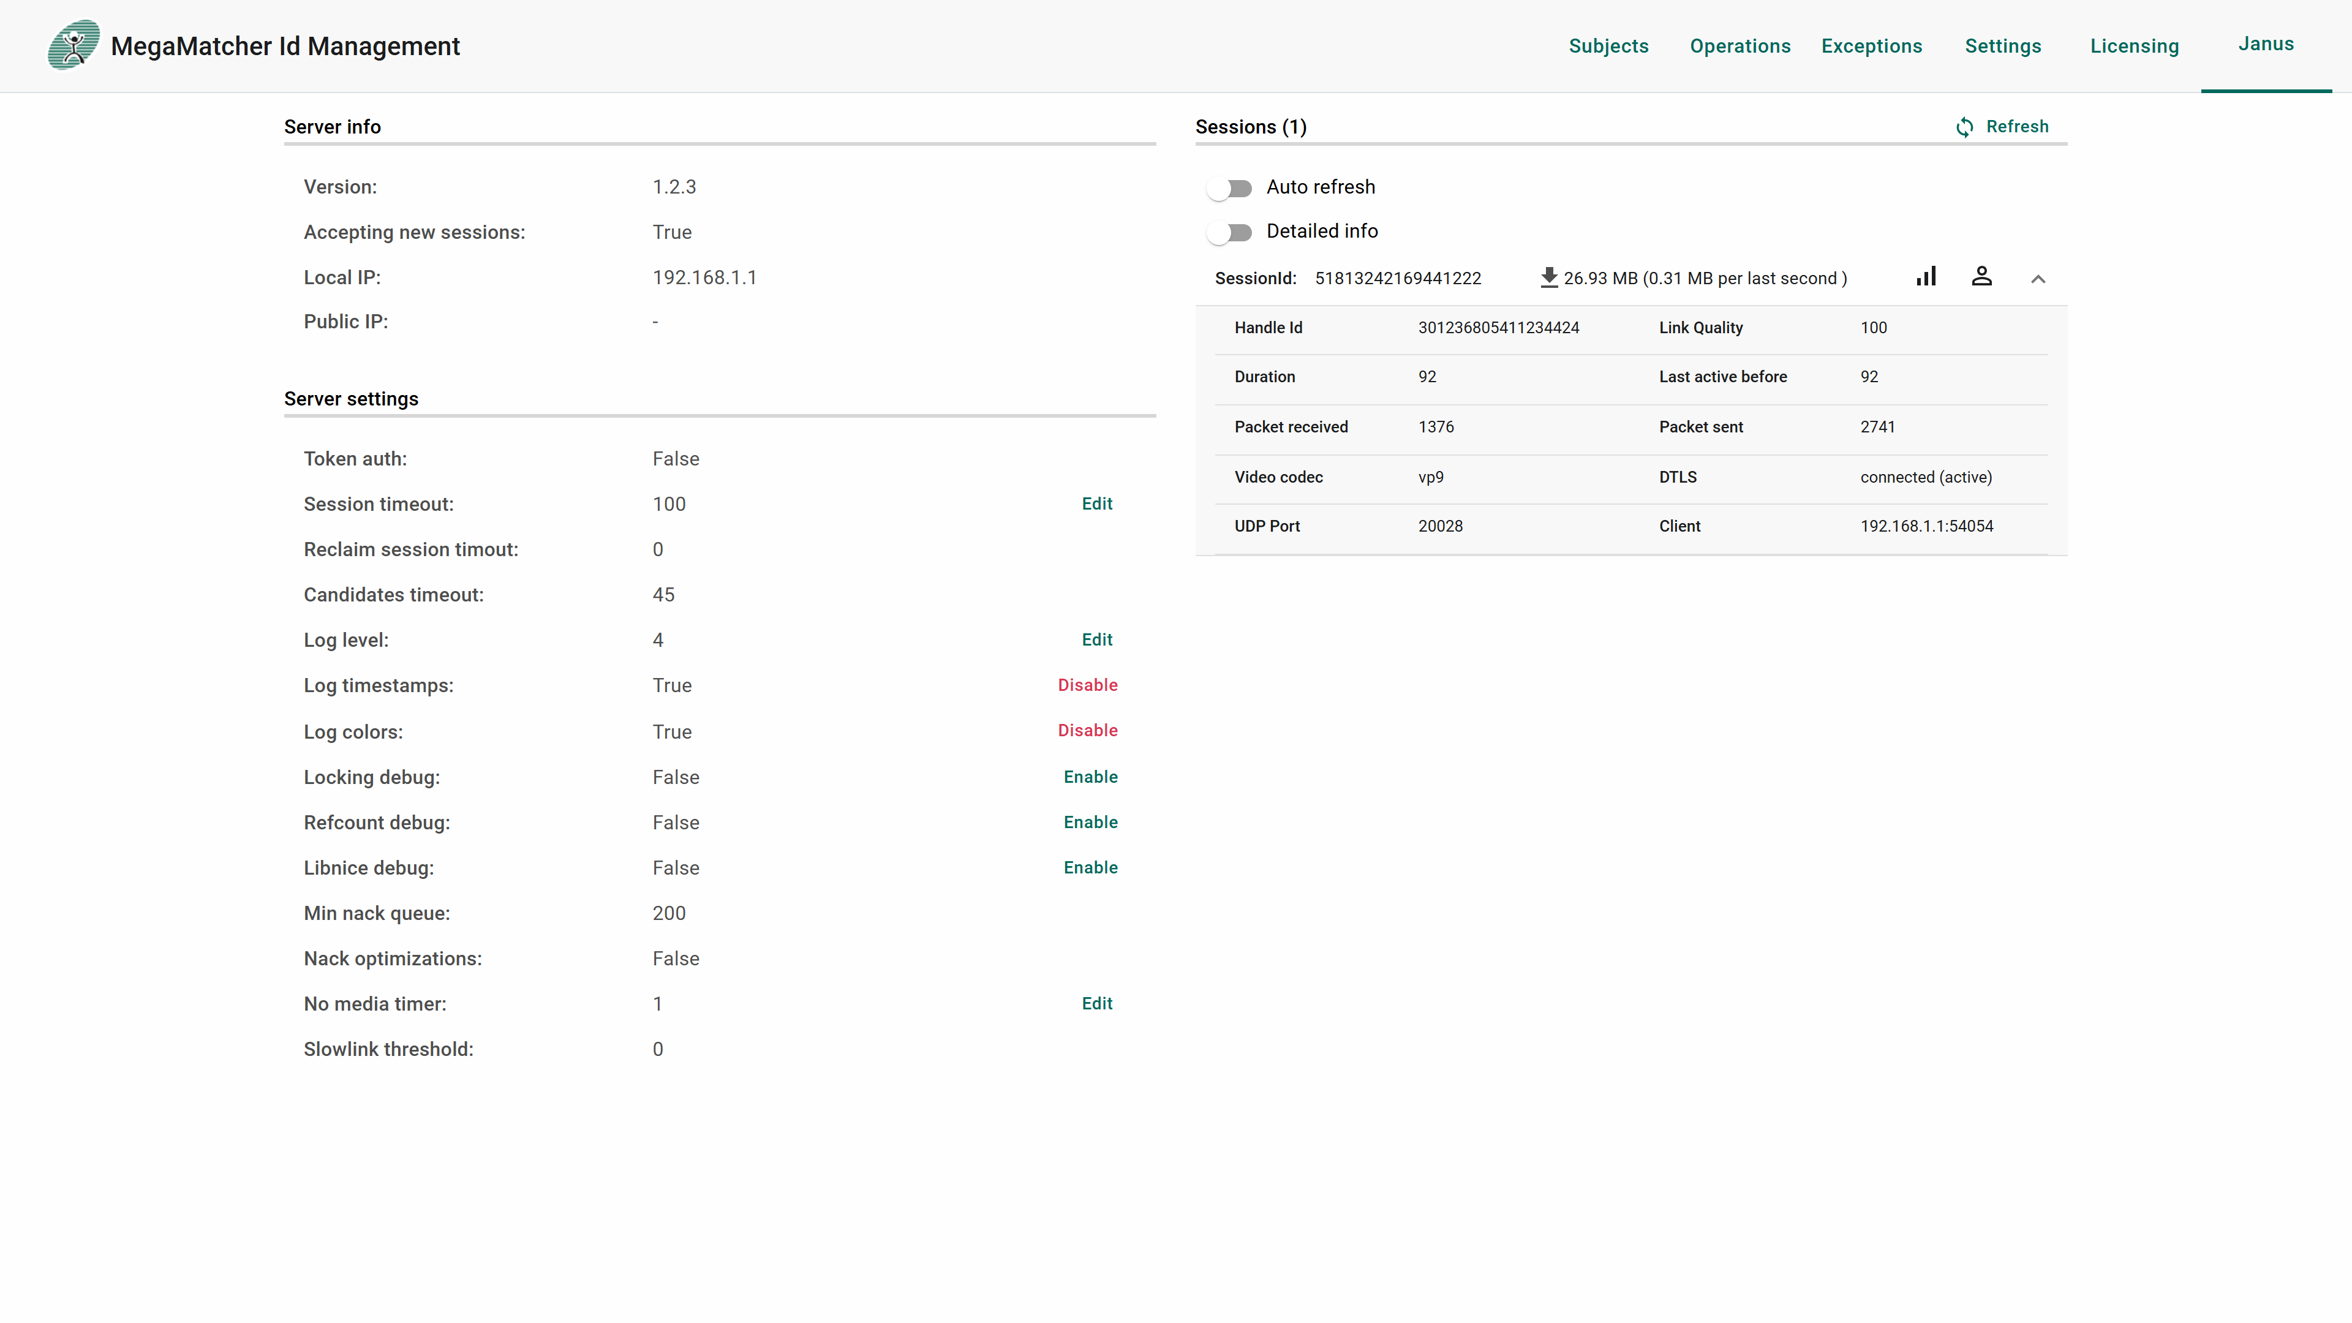Click the session user person icon

1981,277
